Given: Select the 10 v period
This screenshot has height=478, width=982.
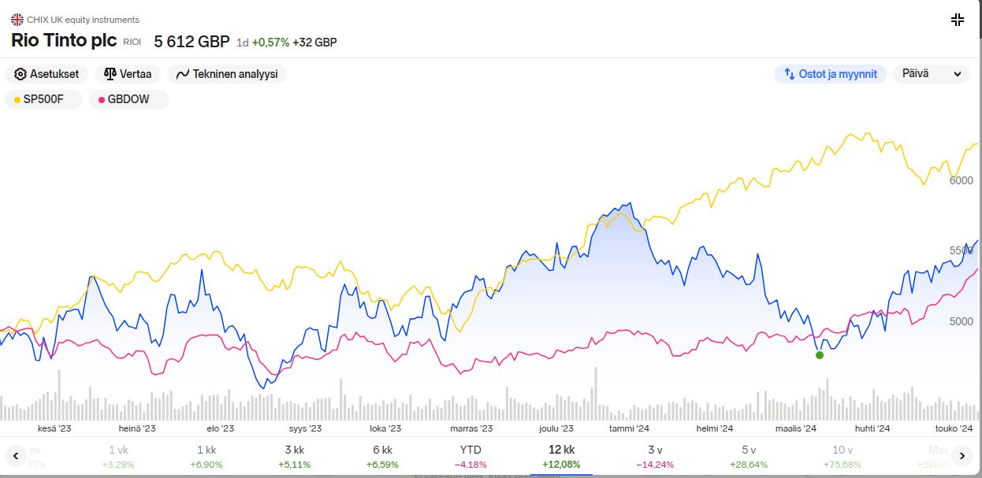Looking at the screenshot, I should click(843, 457).
